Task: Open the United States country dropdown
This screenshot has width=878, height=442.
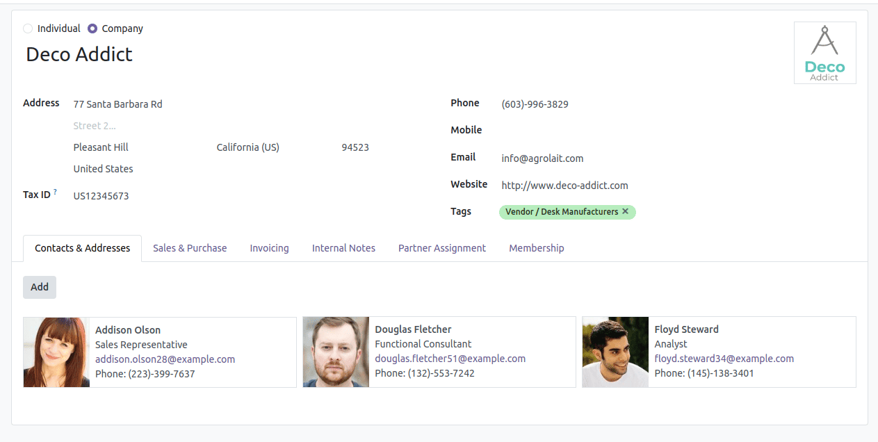Action: pyautogui.click(x=103, y=168)
